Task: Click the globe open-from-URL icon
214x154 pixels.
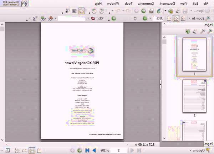Action: [x=159, y=11]
